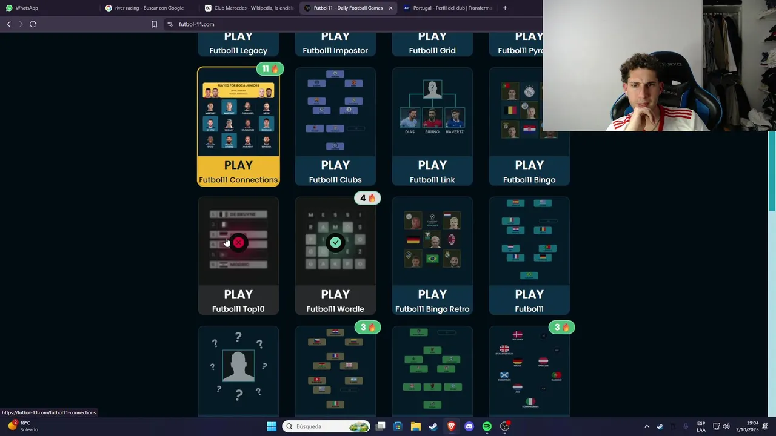776x436 pixels.
Task: Close the Futbol11 tab
Action: [390, 8]
